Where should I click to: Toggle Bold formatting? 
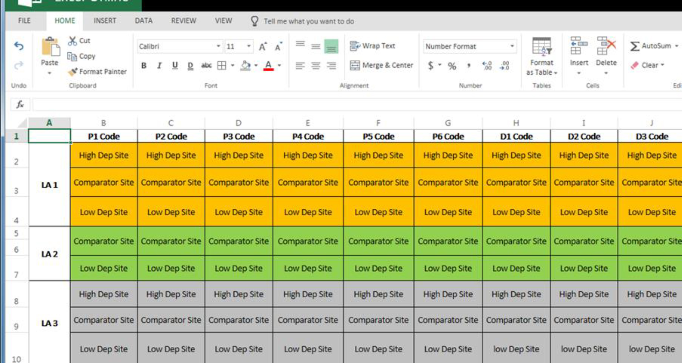(144, 65)
